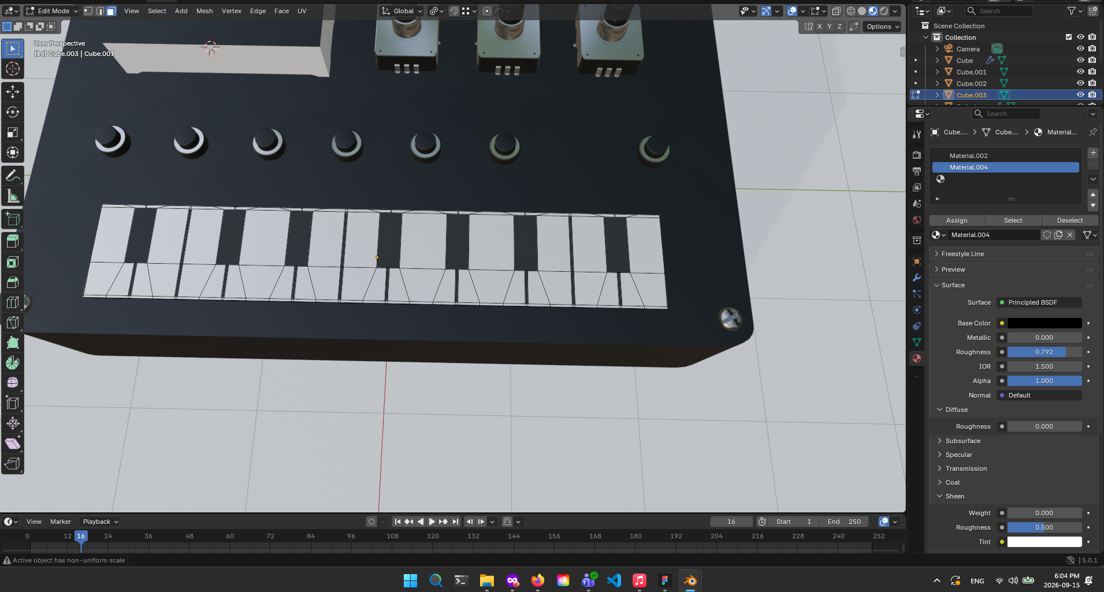Open the viewport Options dropdown
The width and height of the screenshot is (1104, 592).
[x=882, y=27]
